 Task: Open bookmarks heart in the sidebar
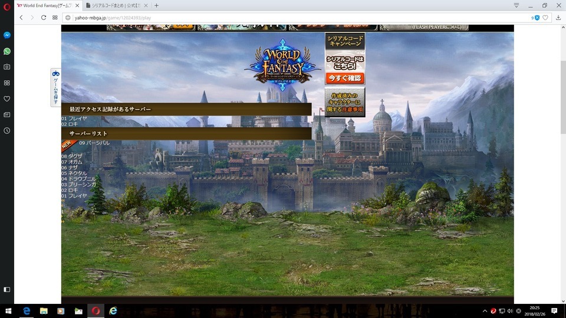(7, 99)
